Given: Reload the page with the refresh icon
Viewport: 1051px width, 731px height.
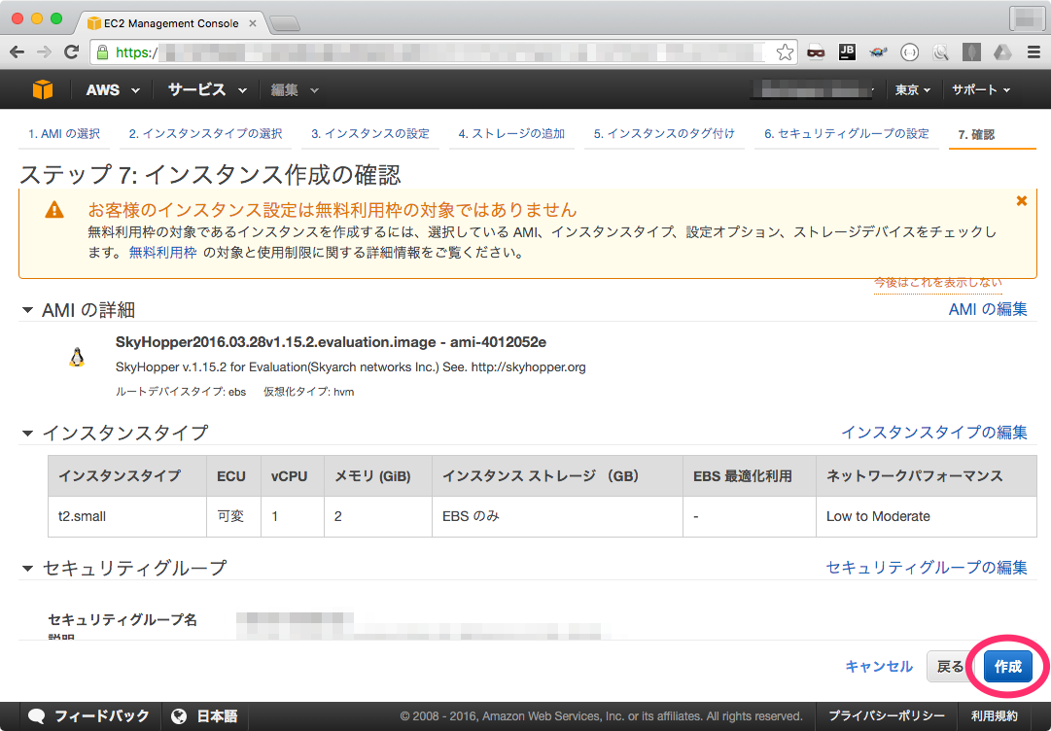Looking at the screenshot, I should (71, 52).
